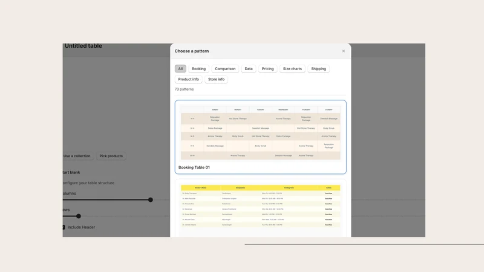This screenshot has height=272, width=484.
Task: Filter patterns by Data
Action: [x=249, y=69]
